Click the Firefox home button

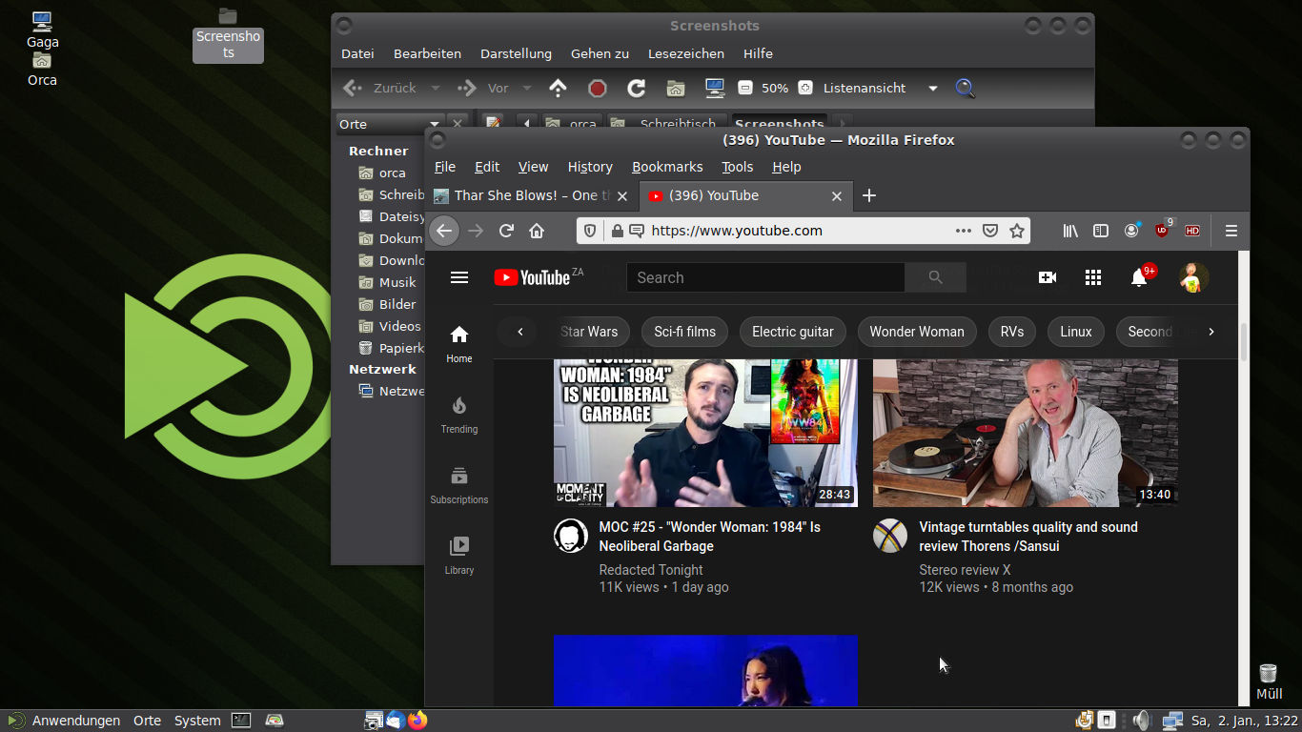point(537,231)
